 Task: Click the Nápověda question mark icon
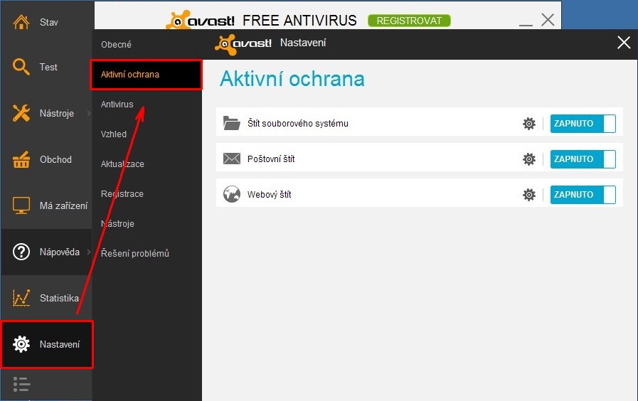pos(21,252)
